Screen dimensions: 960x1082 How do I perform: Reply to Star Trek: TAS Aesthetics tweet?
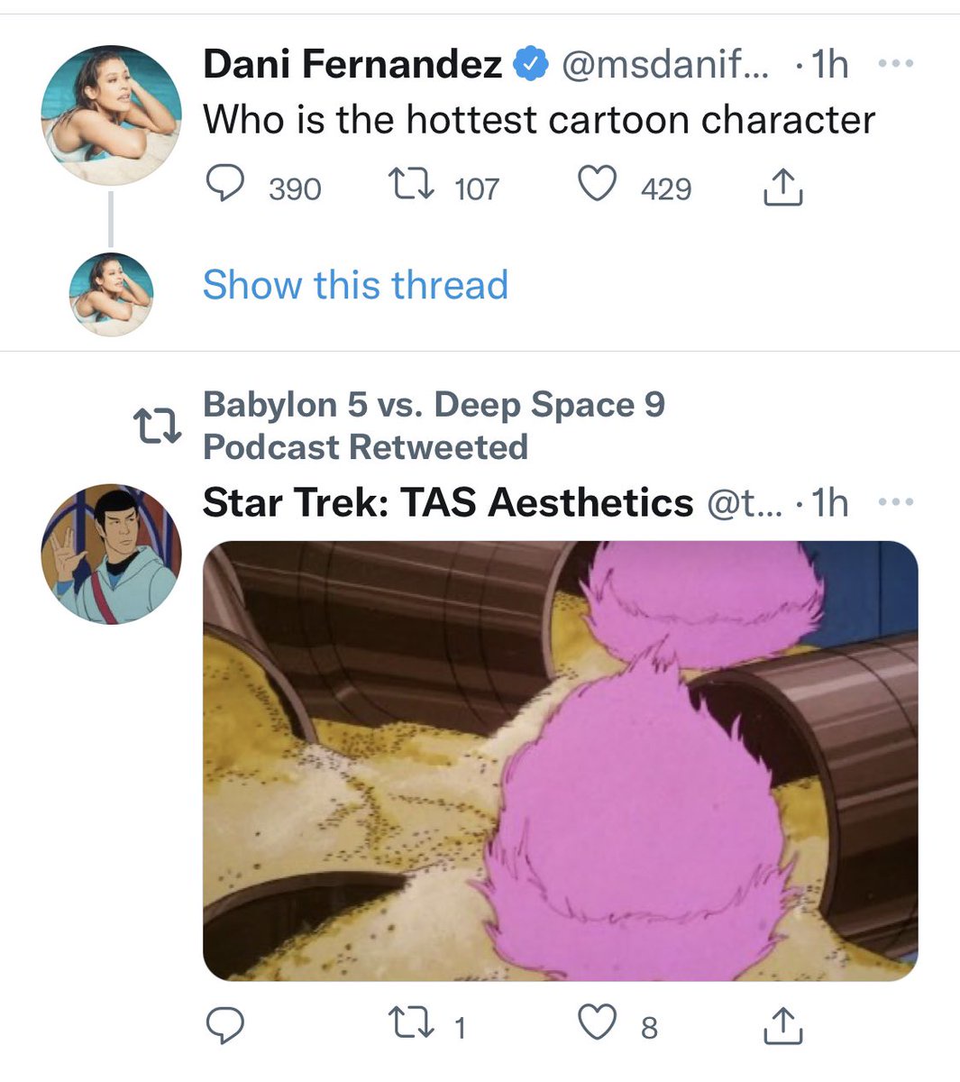click(225, 1025)
